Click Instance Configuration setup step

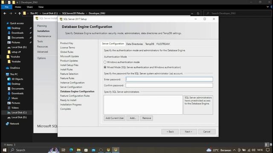click(72, 83)
